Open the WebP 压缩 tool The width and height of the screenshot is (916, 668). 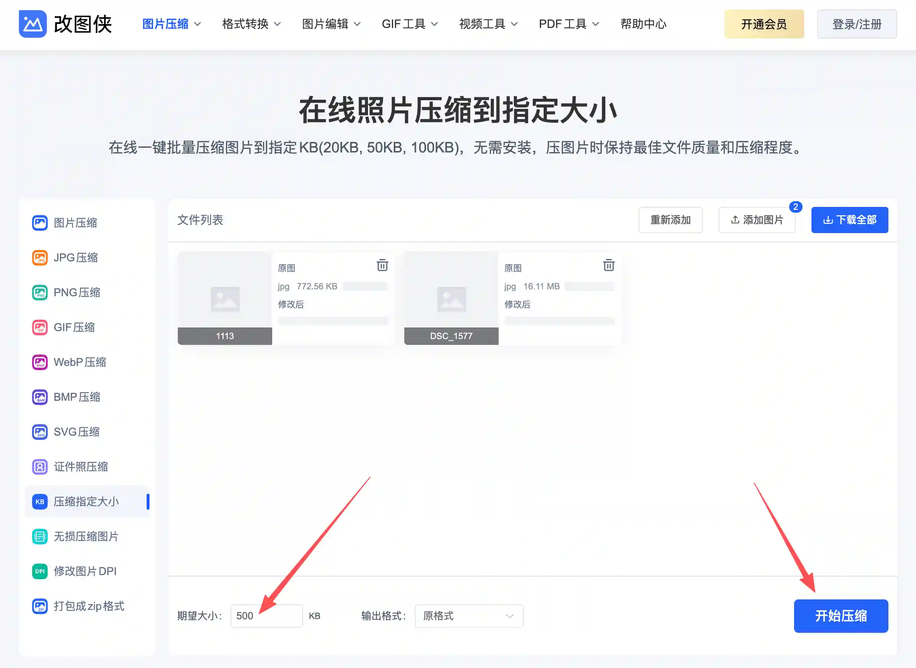(x=79, y=362)
